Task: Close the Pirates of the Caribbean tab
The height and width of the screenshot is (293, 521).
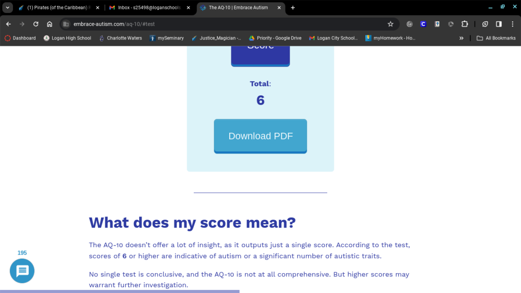Action: click(x=97, y=8)
